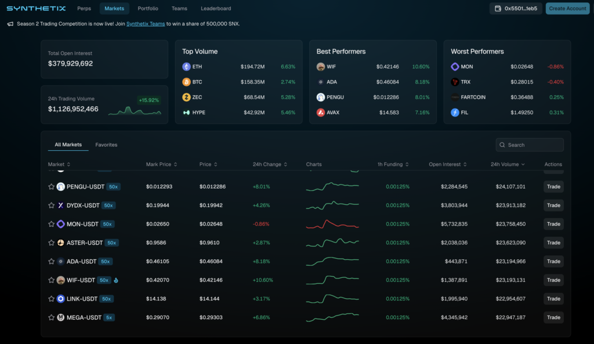Click the wallet icon beside address 0x5501

click(498, 9)
